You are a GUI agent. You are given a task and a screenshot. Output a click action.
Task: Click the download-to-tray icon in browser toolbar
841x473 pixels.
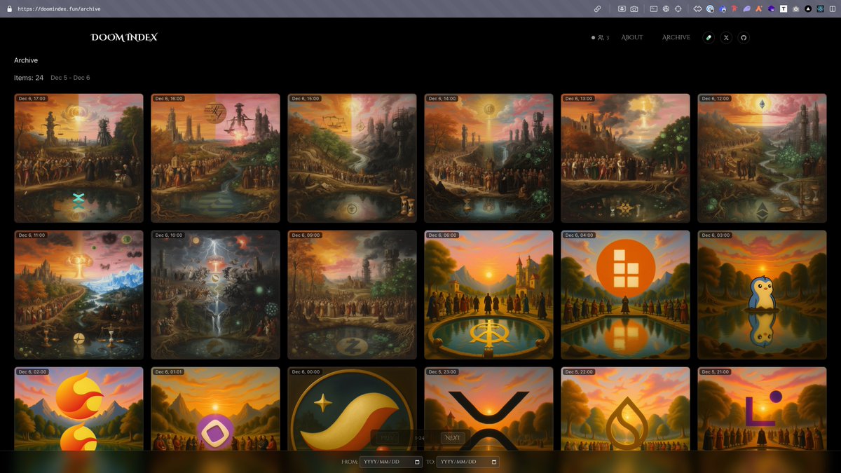(x=622, y=9)
